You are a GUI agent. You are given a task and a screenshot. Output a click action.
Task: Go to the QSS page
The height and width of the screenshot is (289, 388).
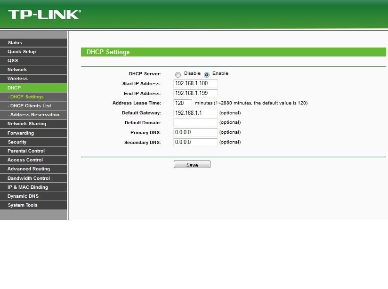tap(33, 60)
